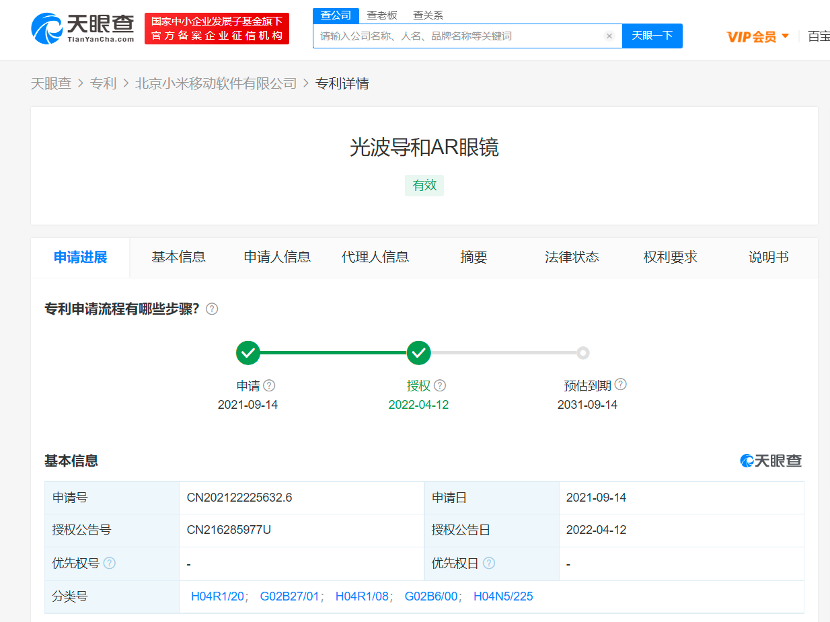
Task: Open the 申请人信息 tab
Action: pos(277,258)
